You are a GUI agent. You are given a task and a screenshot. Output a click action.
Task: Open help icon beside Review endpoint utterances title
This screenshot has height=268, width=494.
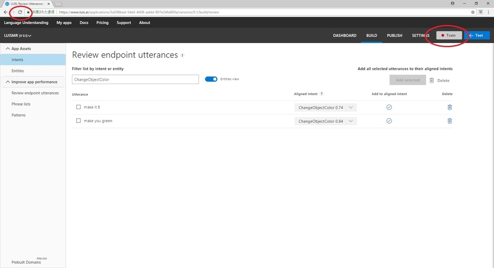coord(182,56)
